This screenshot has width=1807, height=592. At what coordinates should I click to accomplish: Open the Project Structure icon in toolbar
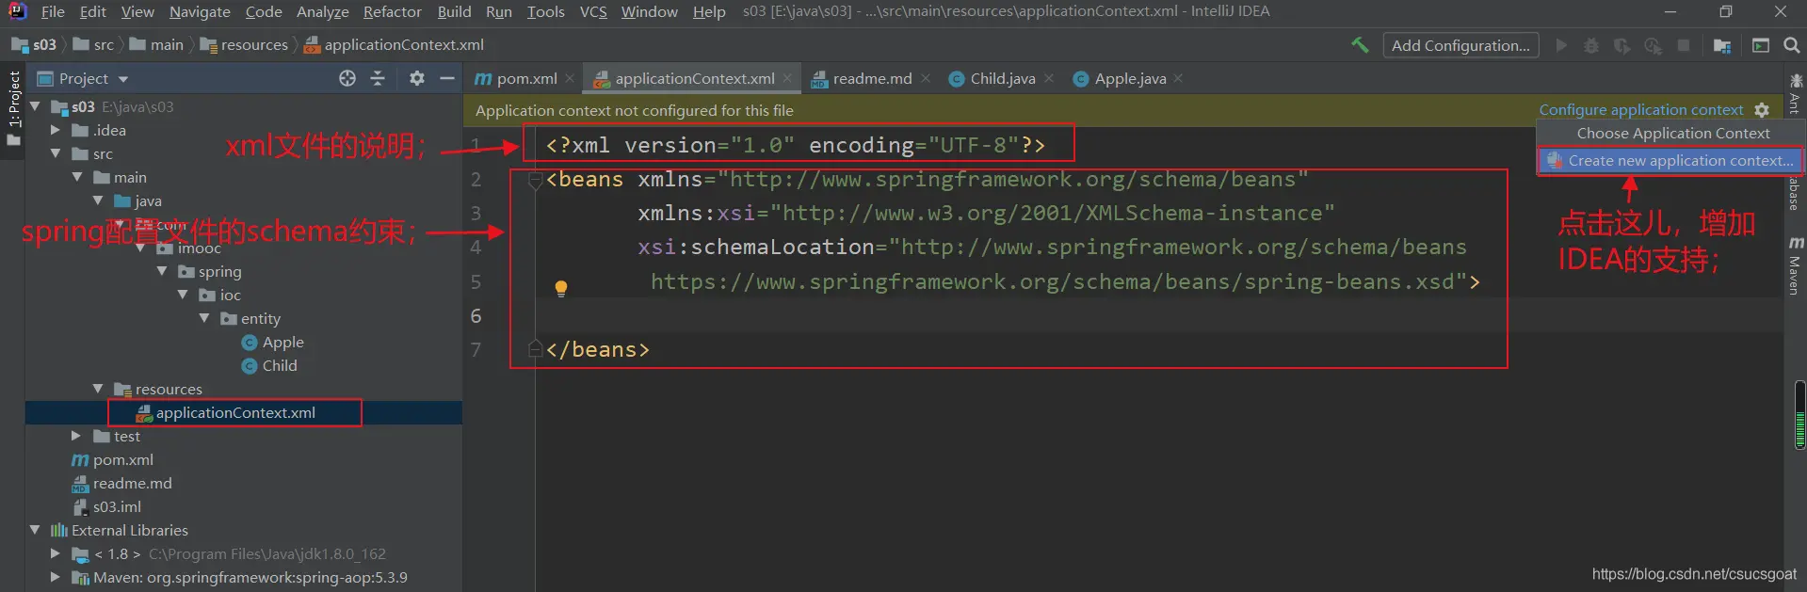[1722, 45]
